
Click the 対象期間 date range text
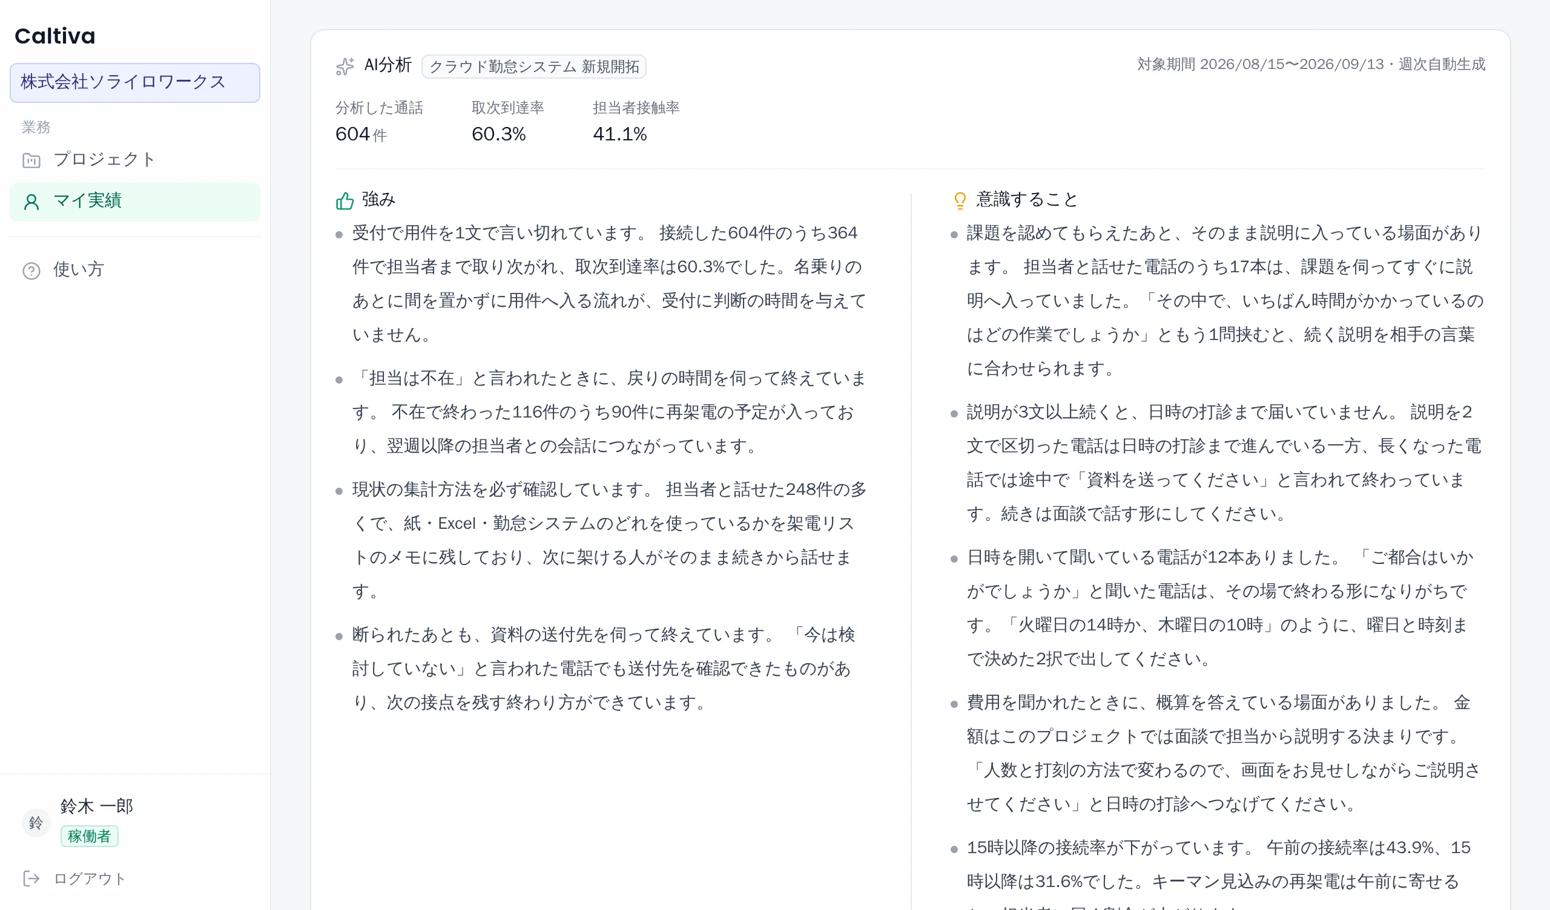tap(1311, 65)
